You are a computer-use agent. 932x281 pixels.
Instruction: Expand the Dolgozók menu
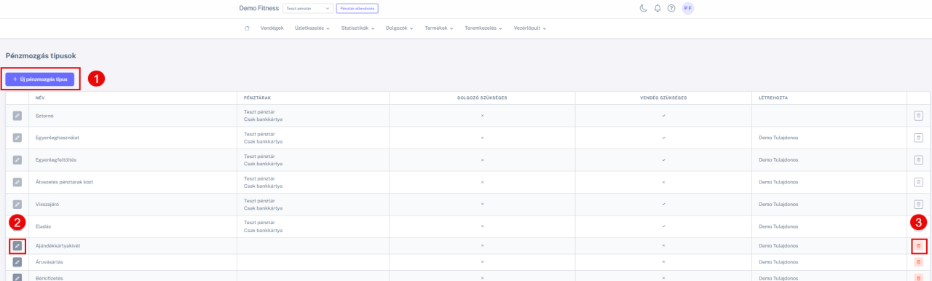400,28
